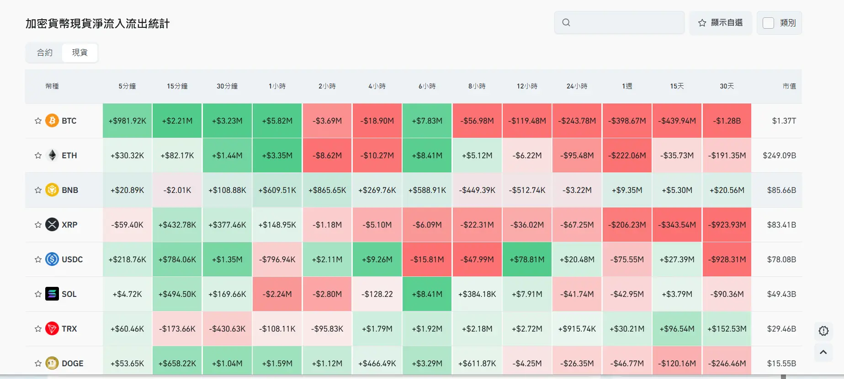Click the 幣種 column header
Viewport: 844px width, 379px height.
(52, 86)
